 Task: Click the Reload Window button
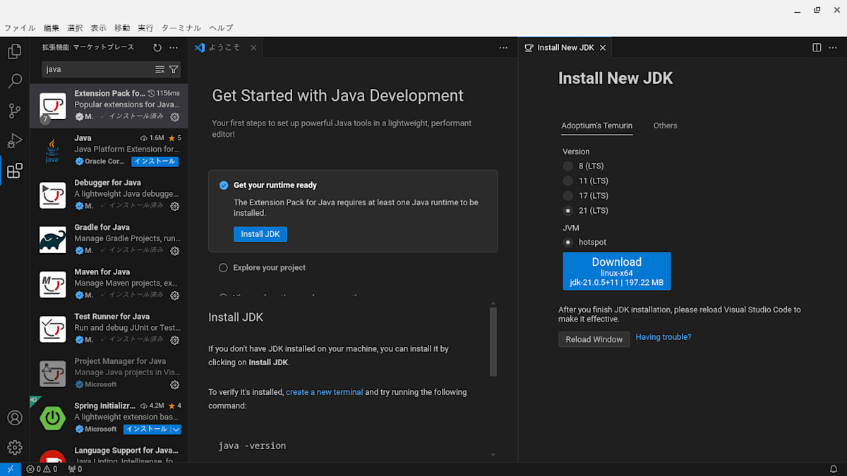coord(594,339)
